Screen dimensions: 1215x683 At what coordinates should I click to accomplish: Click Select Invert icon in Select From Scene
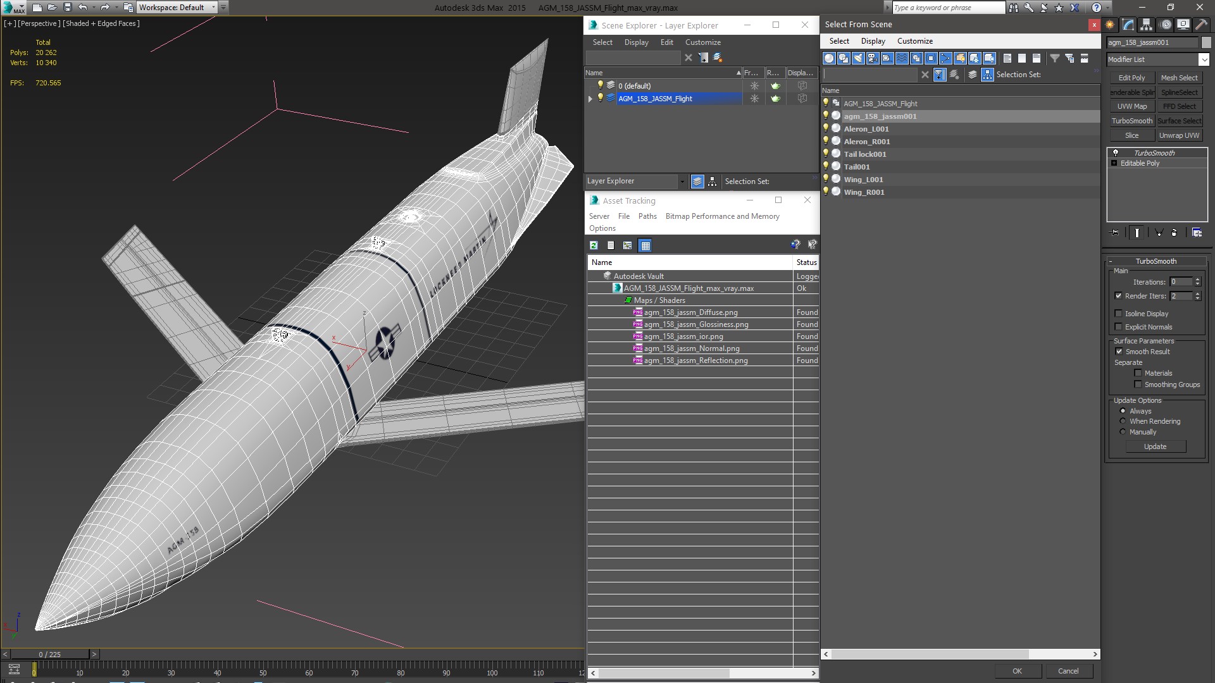pos(1037,58)
